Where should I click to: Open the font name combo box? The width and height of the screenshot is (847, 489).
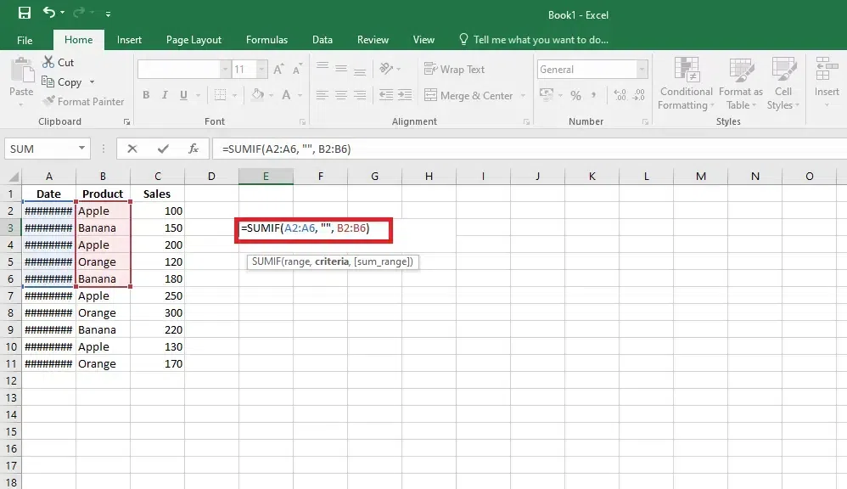coord(183,69)
